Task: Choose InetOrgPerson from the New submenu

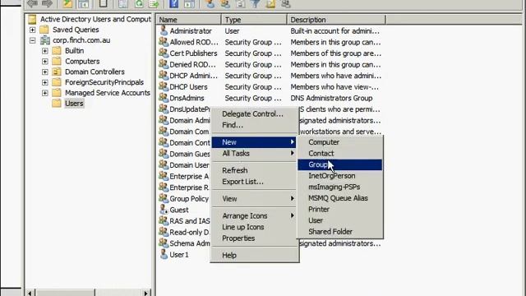Action: (339, 176)
